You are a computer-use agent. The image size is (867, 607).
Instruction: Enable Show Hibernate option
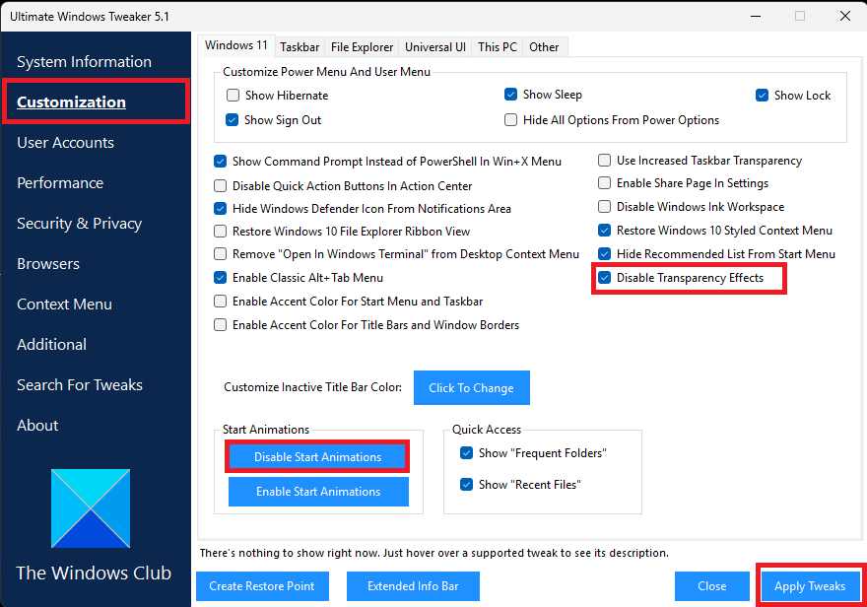point(233,95)
